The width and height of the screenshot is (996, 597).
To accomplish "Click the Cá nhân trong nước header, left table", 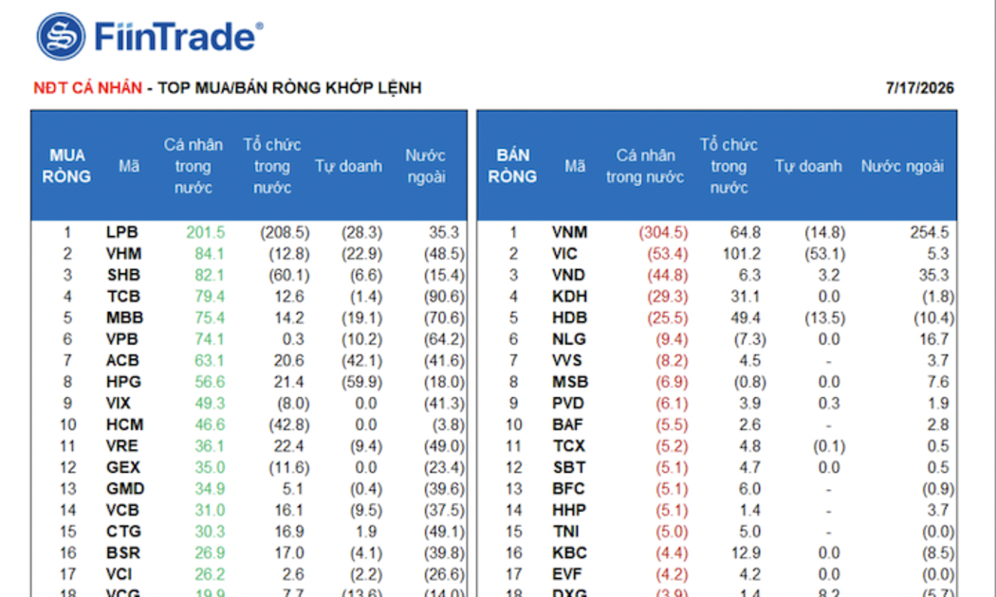I will coord(194,166).
